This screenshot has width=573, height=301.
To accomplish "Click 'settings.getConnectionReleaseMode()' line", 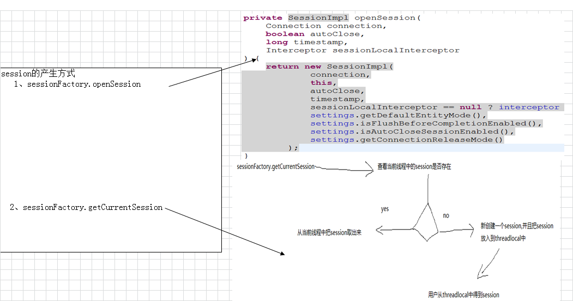I will [x=406, y=140].
